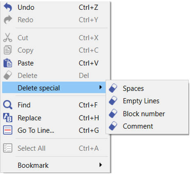
Task: Click the eraser icon beside Block number
Action: [x=113, y=113]
